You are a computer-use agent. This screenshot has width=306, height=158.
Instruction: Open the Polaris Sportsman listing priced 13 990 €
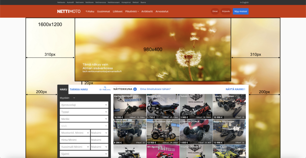pyautogui.click(x=229, y=132)
